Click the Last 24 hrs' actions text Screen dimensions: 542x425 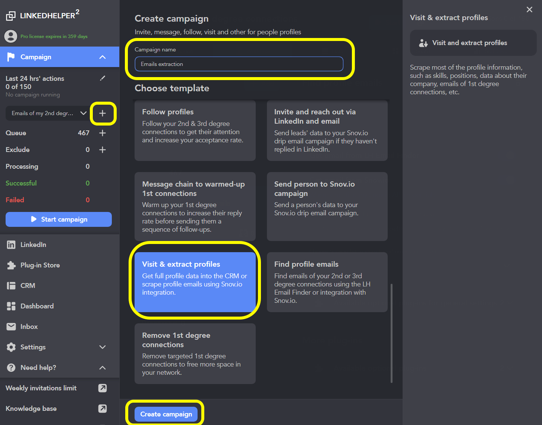point(35,79)
